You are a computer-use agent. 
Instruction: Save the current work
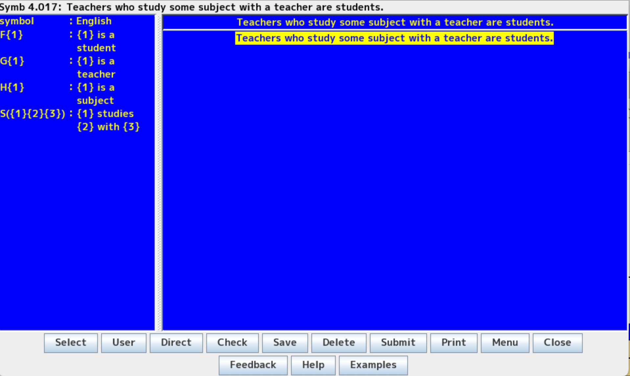click(x=284, y=342)
